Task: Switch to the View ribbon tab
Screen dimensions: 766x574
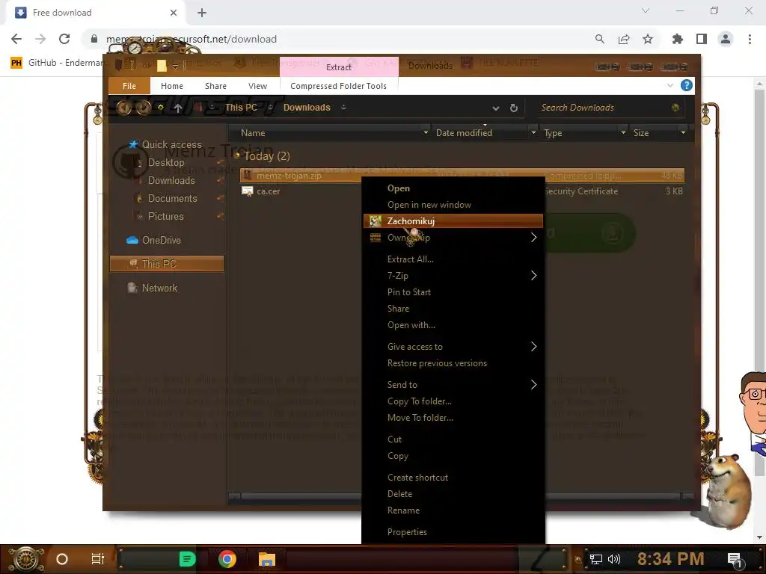Action: (257, 86)
